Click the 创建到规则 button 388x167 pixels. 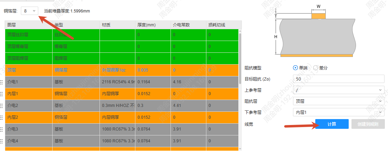coord(368,124)
